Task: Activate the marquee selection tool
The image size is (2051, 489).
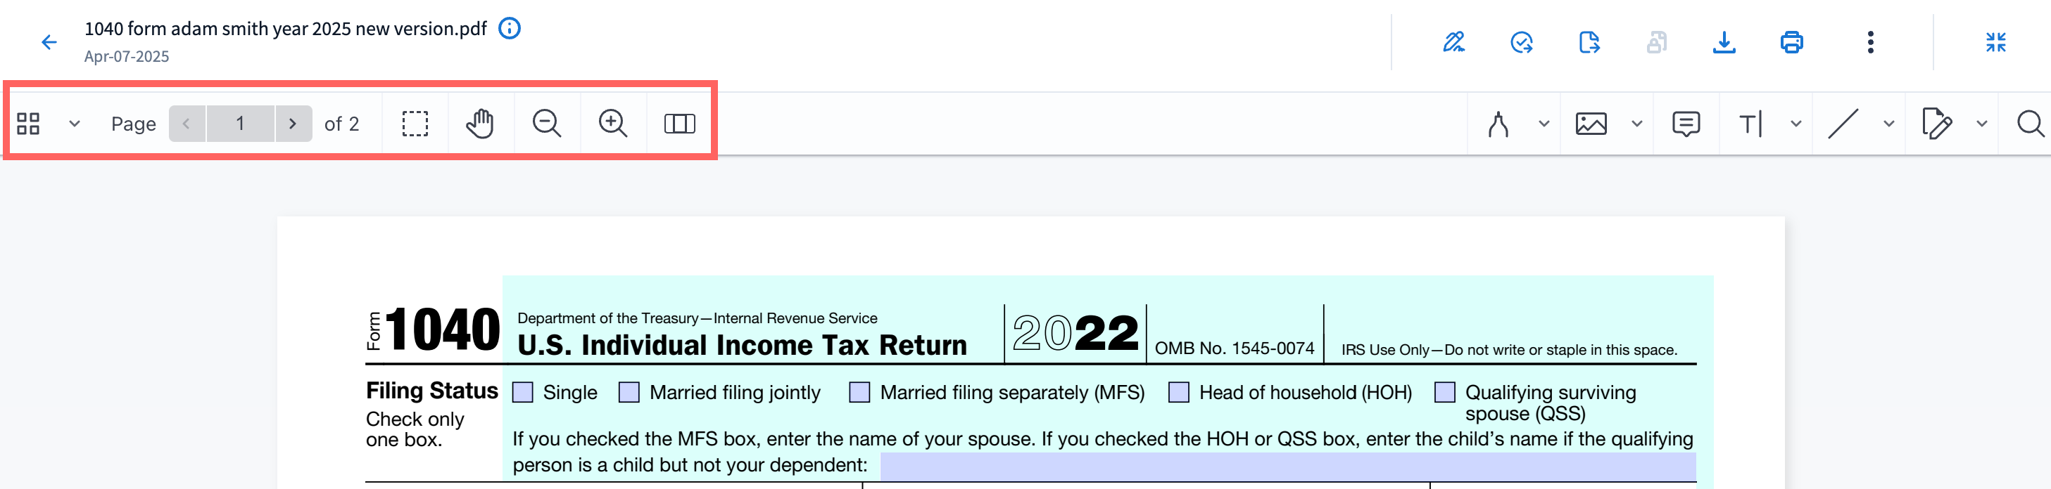Action: 415,124
